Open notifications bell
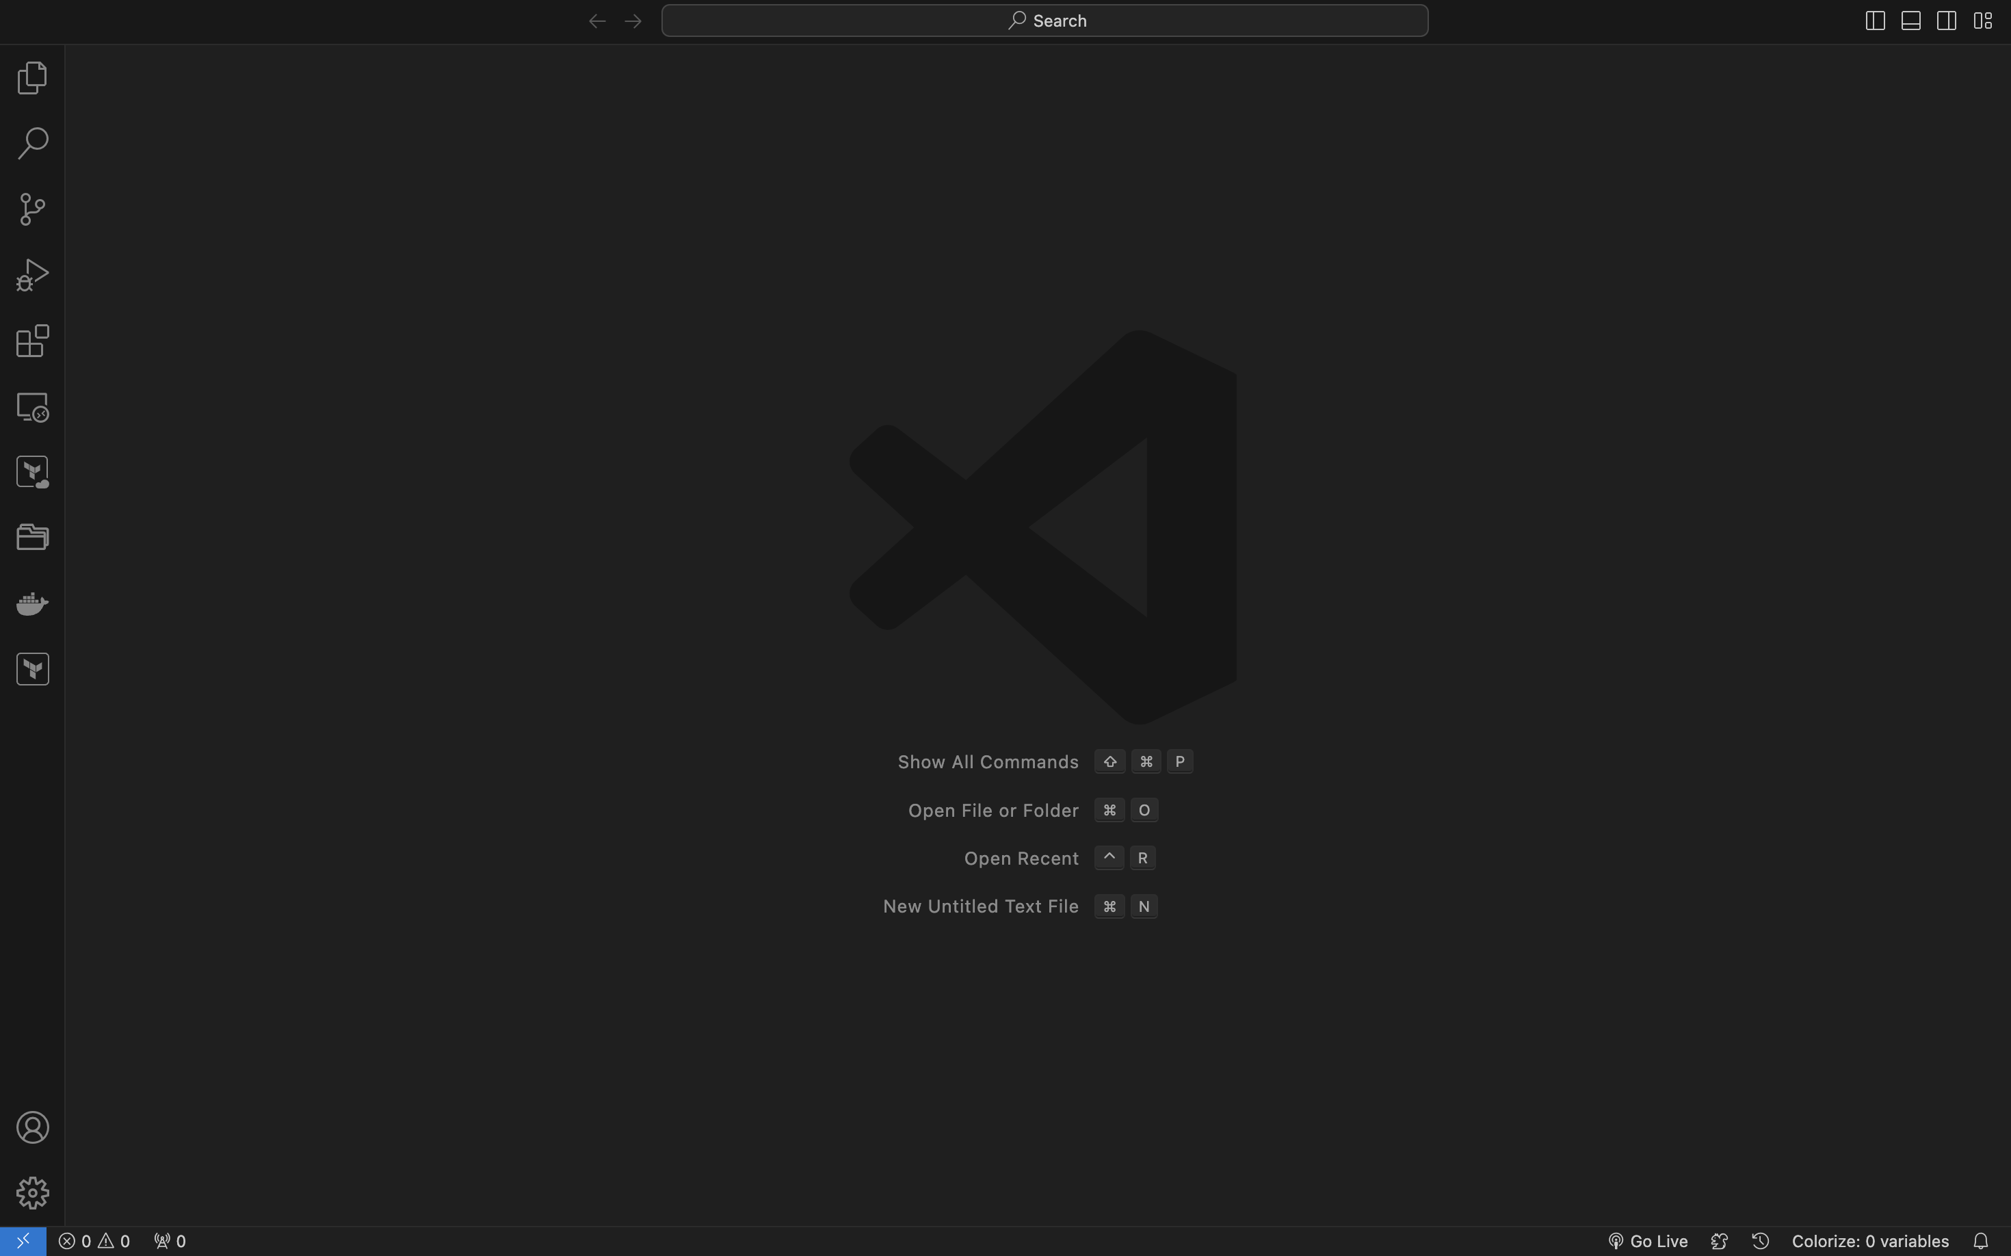 tap(1980, 1241)
